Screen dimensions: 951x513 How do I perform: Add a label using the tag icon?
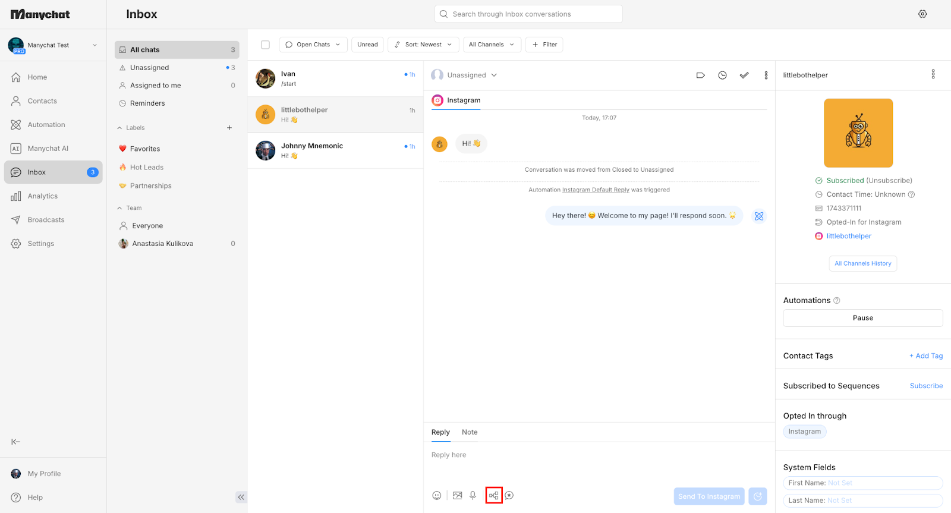(x=701, y=75)
